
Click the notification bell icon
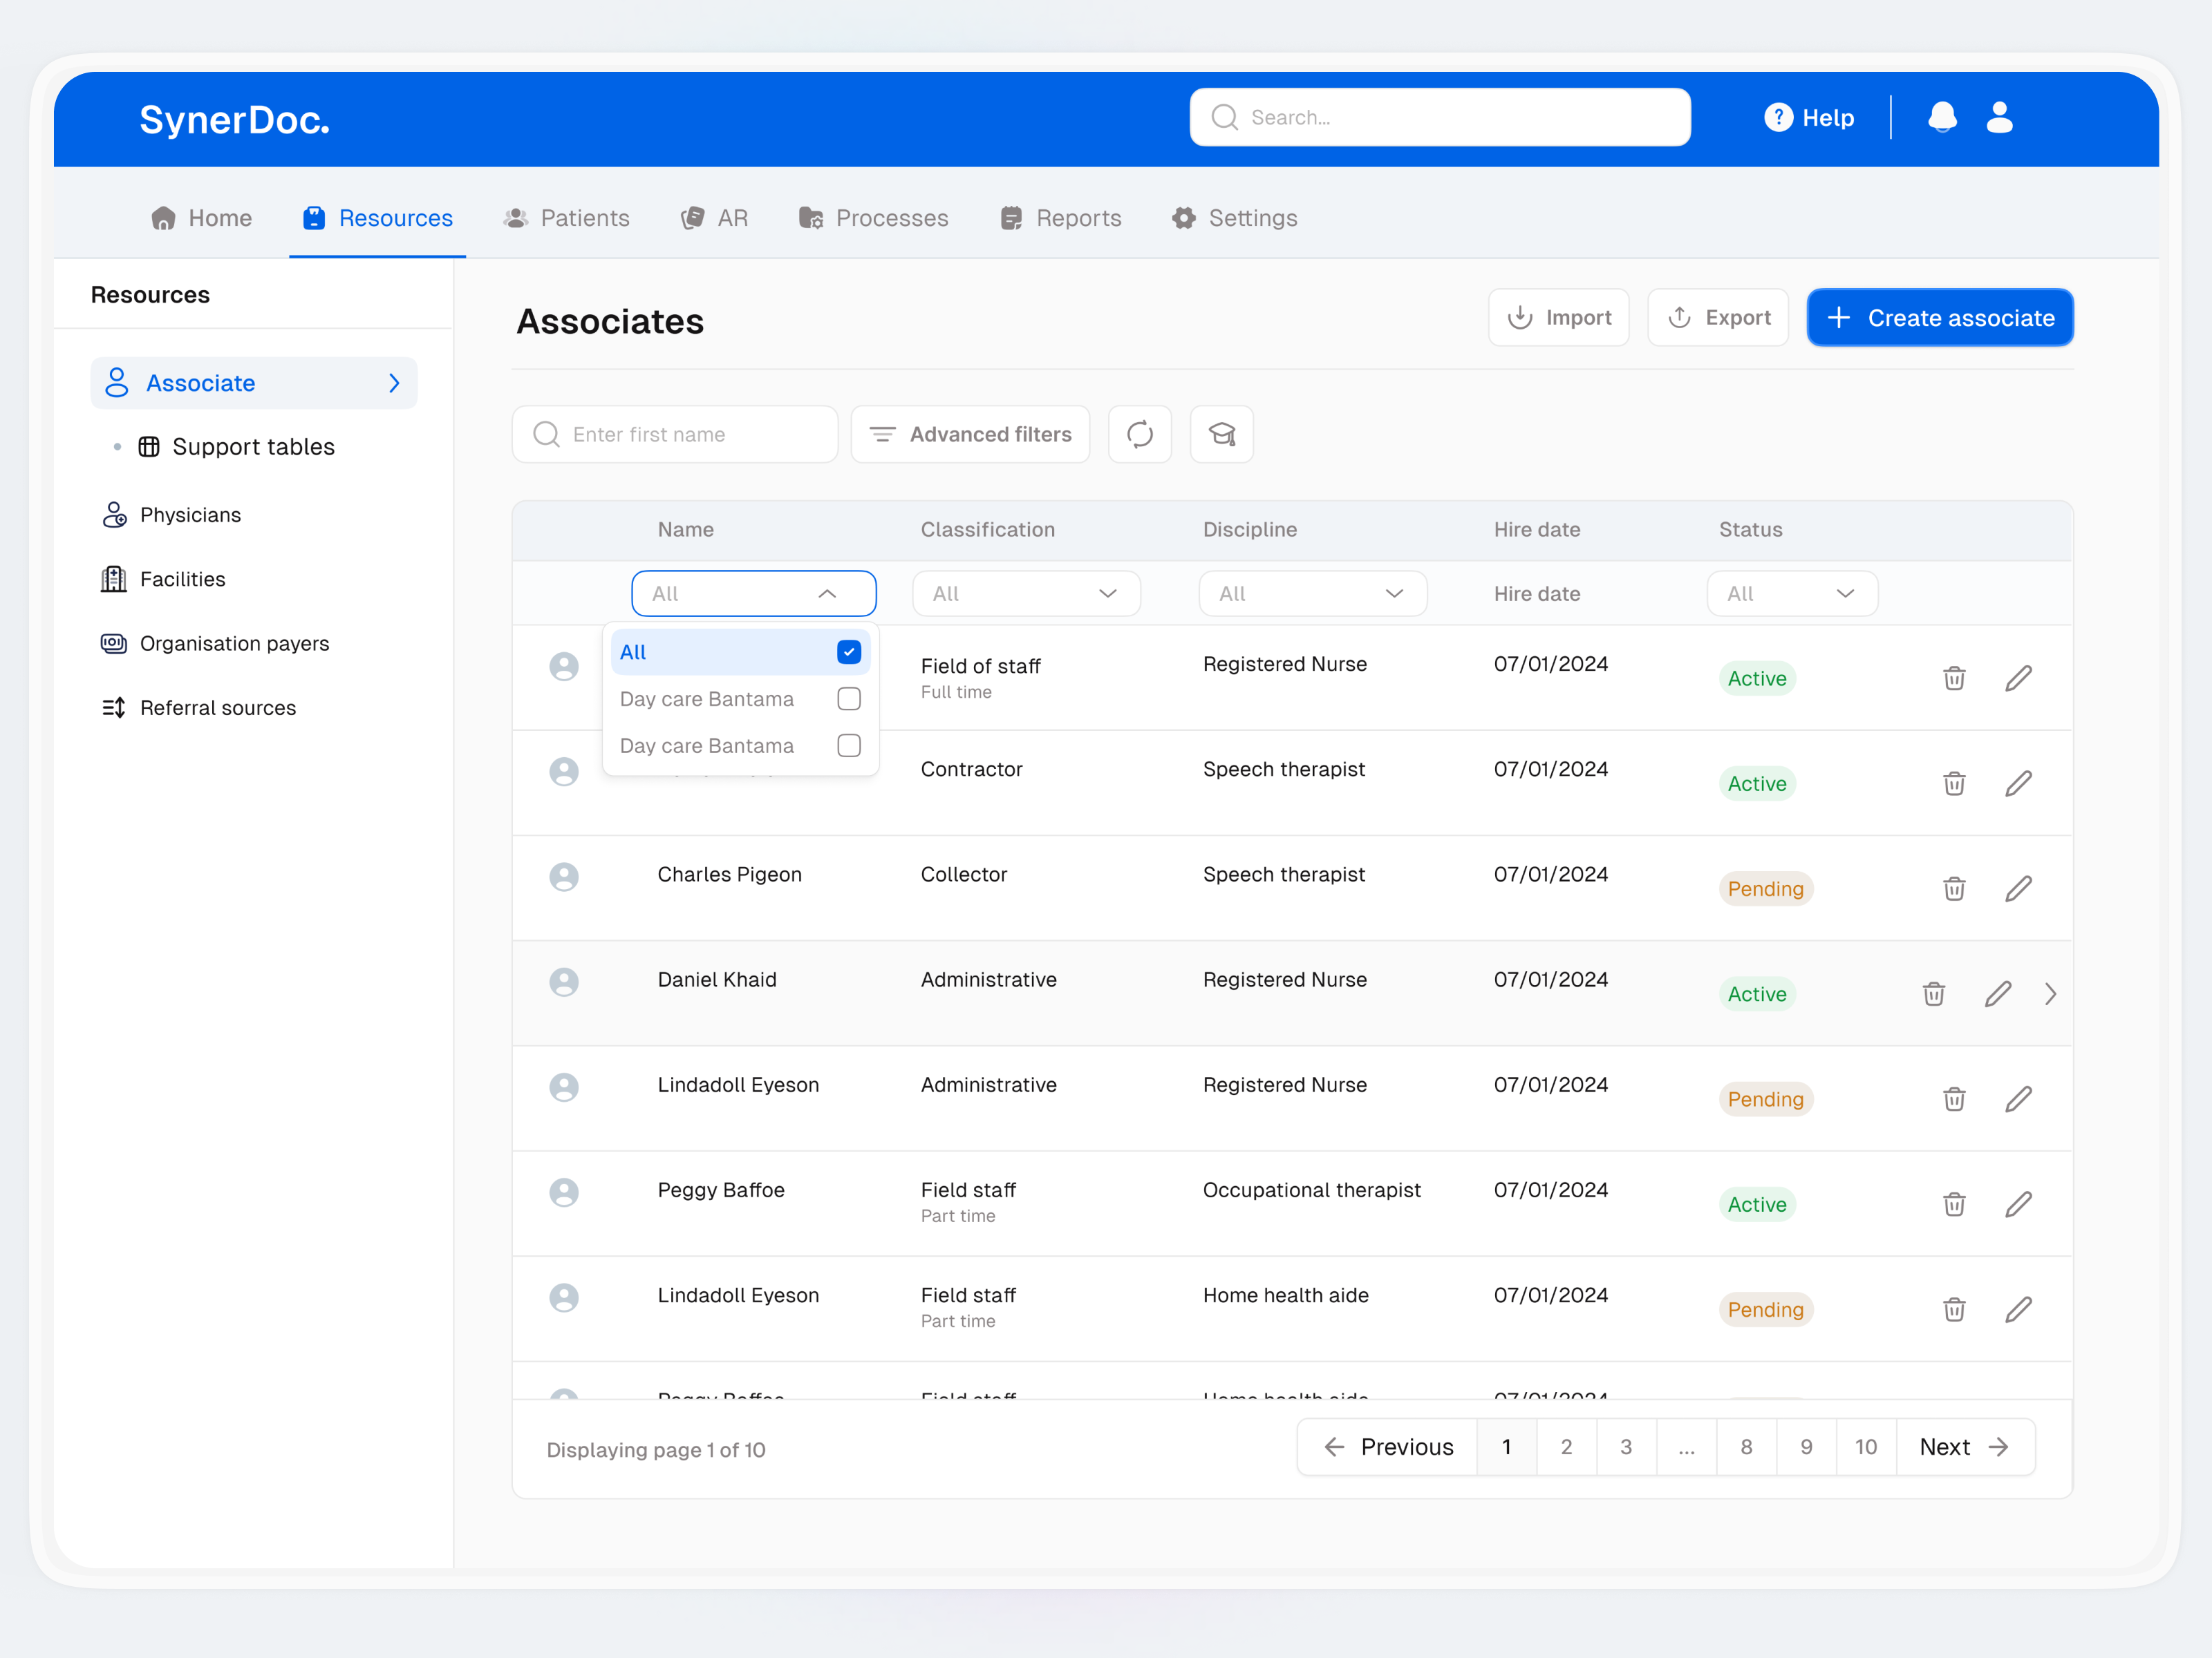(1941, 118)
